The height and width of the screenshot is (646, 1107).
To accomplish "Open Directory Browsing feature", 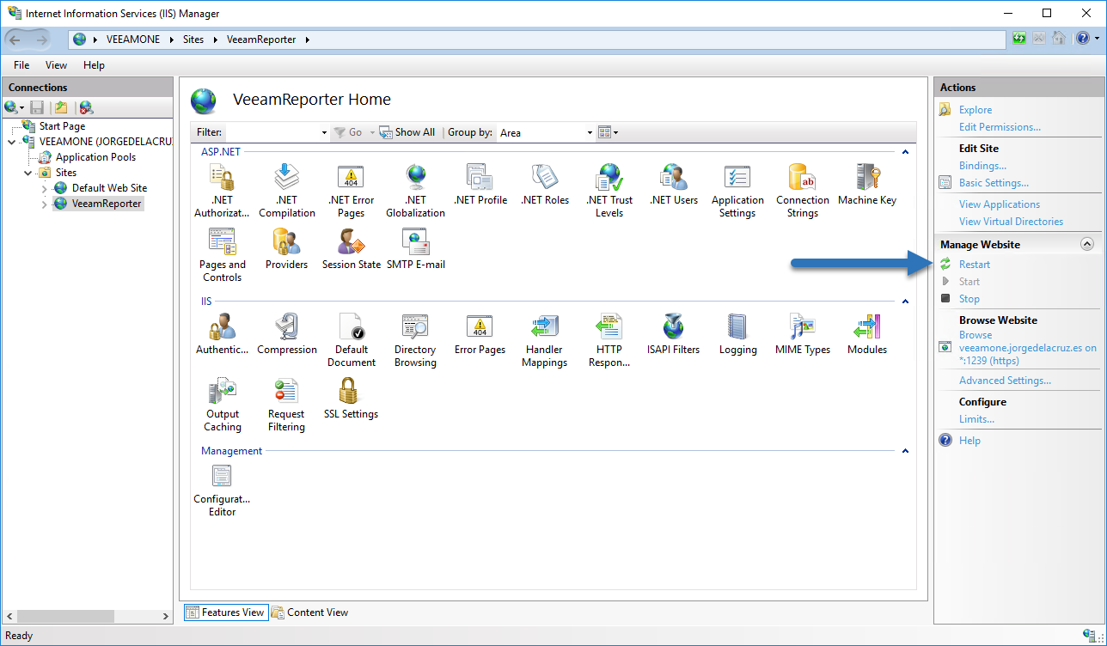I will [x=415, y=340].
